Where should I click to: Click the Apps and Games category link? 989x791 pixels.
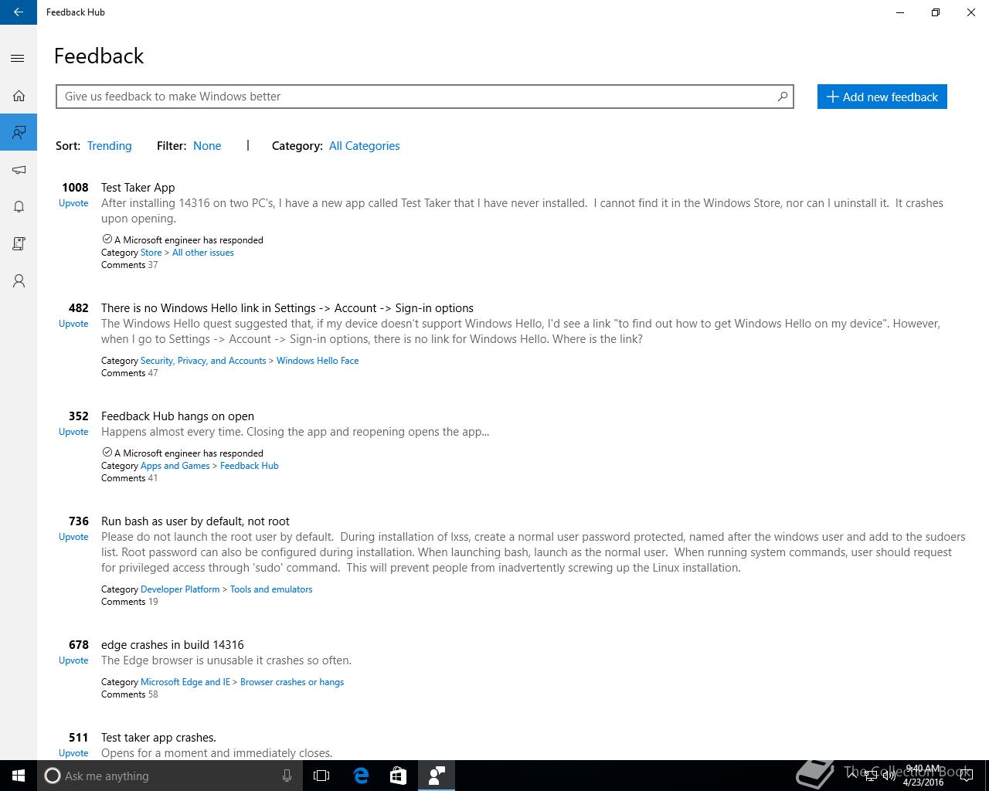[x=175, y=466]
